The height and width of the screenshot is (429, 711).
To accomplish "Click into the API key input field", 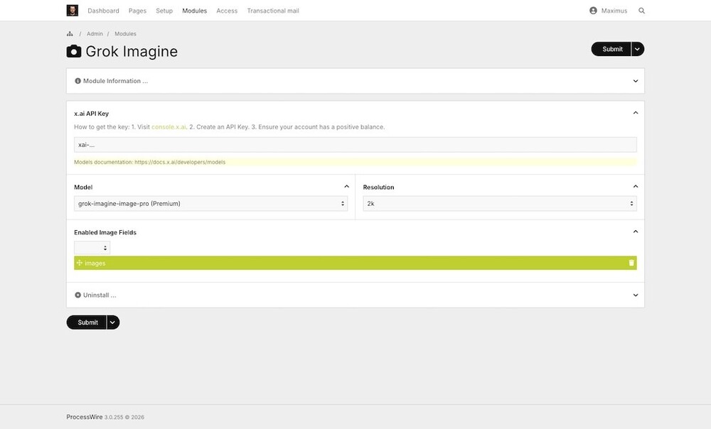I will tap(355, 145).
